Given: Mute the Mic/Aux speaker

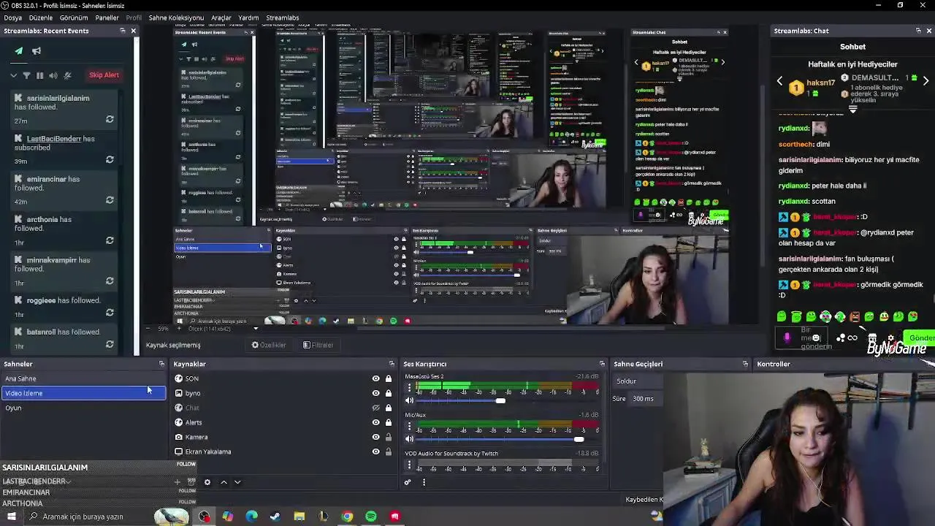Looking at the screenshot, I should (x=409, y=439).
